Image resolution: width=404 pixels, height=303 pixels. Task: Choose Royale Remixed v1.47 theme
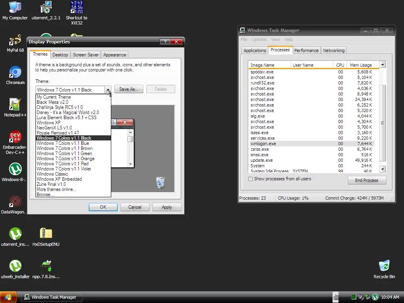coord(73,133)
